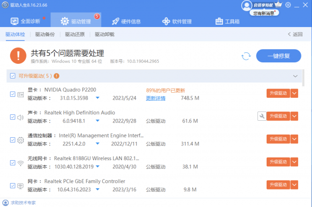Screen dimensions: 312x207
Task: Switch to 驱动备份 sub-tab
Action: 45,34
